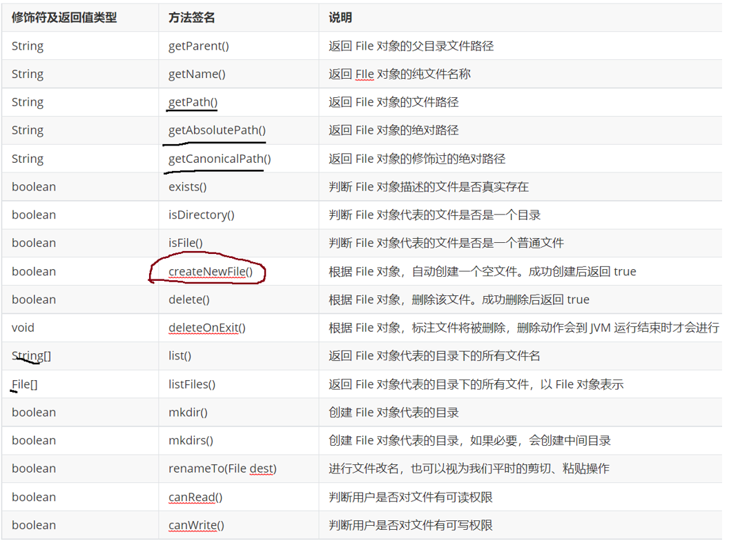The height and width of the screenshot is (543, 729).
Task: Click description 返回 File 对象的绝对路径
Action: coord(393,130)
